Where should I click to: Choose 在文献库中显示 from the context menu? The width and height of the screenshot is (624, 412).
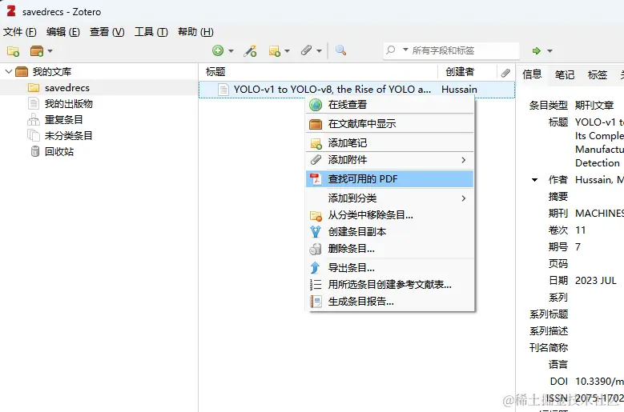pos(390,123)
